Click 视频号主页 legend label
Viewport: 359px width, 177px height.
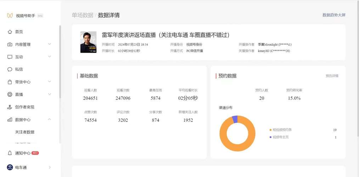(280, 137)
